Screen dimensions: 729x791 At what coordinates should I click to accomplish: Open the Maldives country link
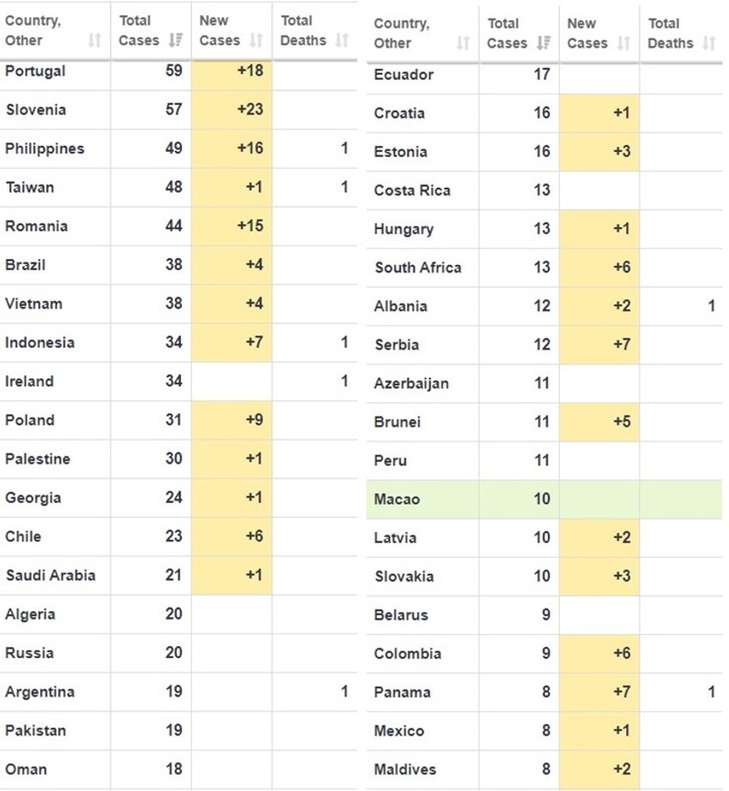click(405, 770)
